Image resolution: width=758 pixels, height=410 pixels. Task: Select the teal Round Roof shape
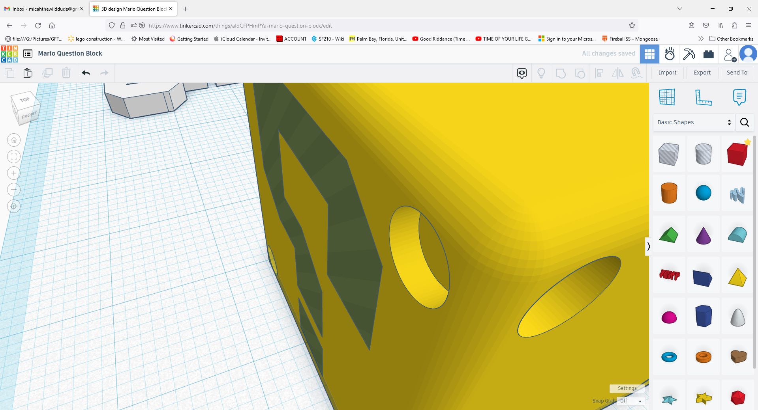click(x=737, y=235)
